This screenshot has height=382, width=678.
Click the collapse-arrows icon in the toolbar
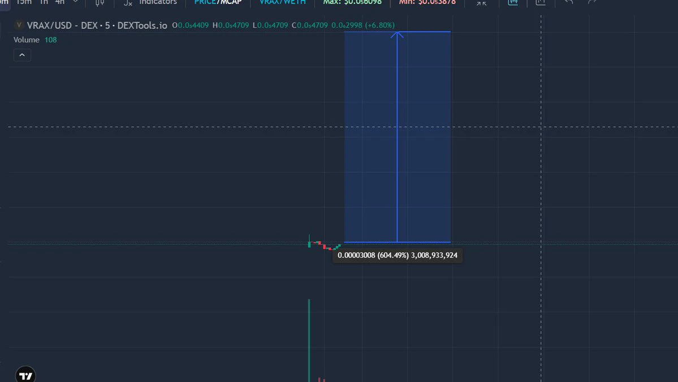pos(481,3)
